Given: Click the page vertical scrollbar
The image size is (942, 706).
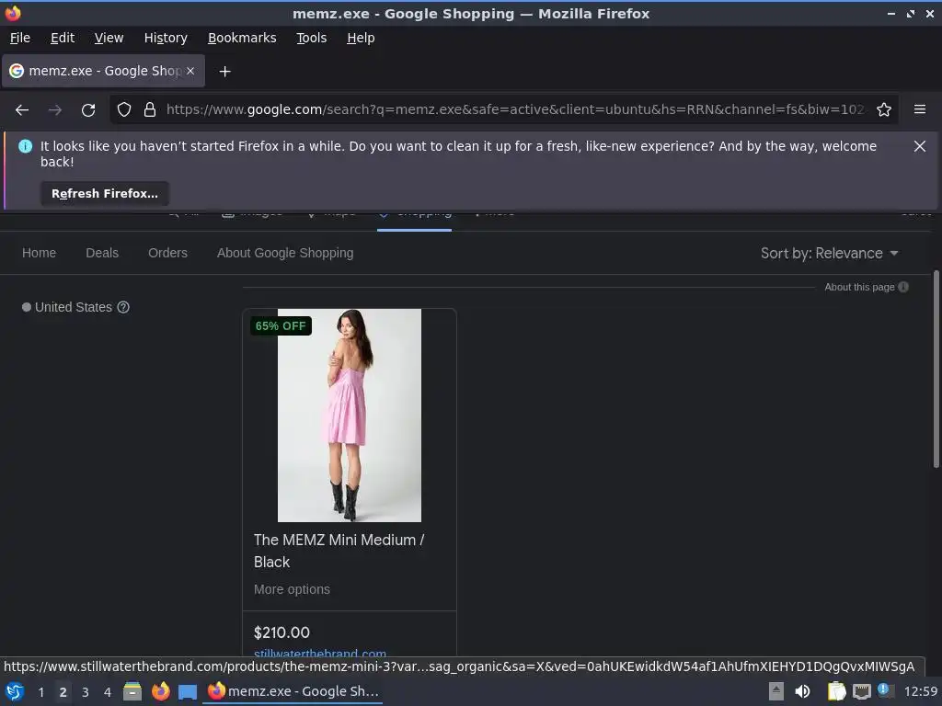Looking at the screenshot, I should click(x=936, y=370).
